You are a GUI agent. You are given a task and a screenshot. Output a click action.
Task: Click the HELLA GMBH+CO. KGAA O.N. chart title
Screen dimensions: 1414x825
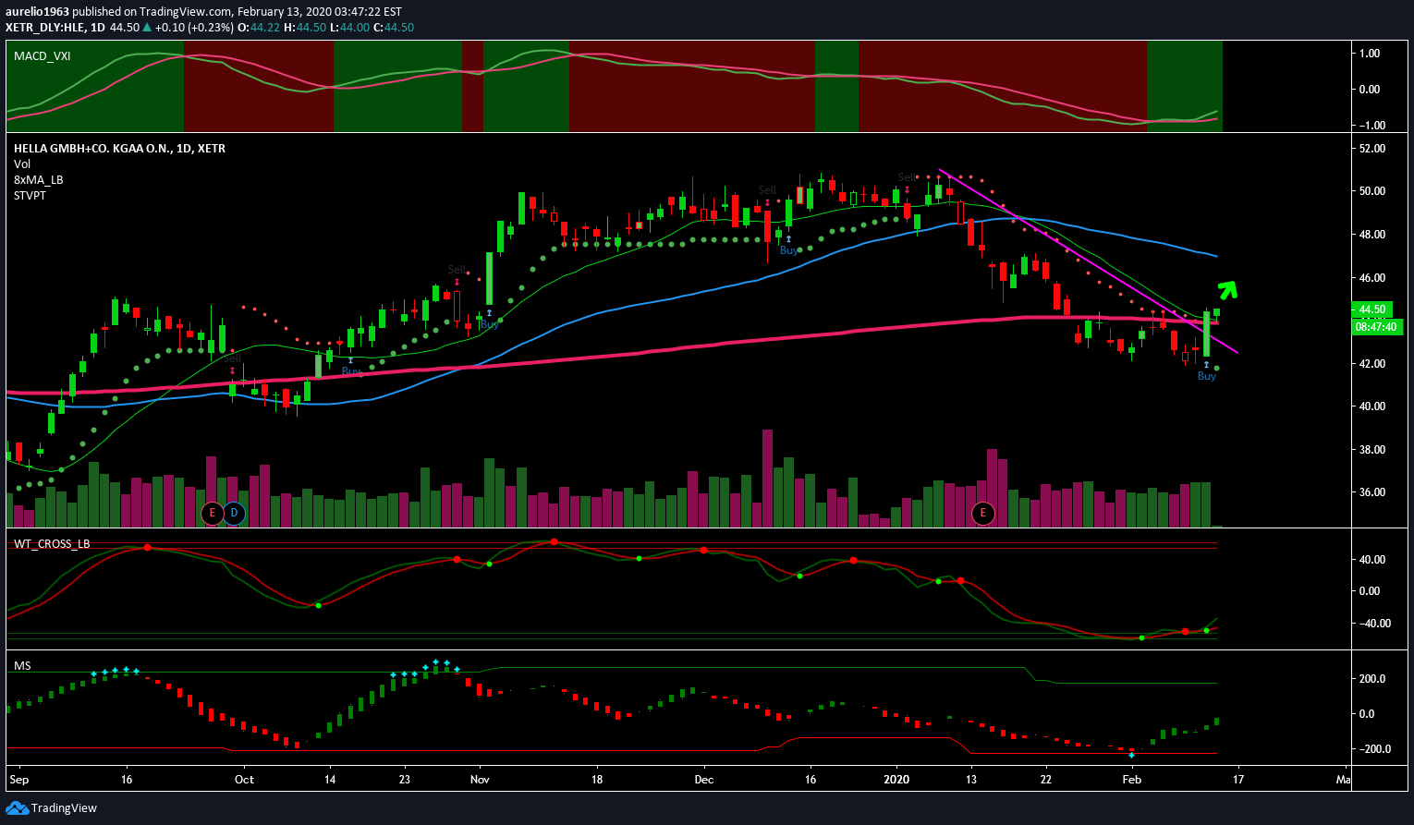tap(120, 148)
